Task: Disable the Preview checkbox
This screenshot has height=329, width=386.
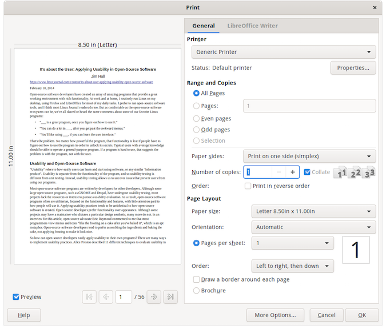Action: 17,297
